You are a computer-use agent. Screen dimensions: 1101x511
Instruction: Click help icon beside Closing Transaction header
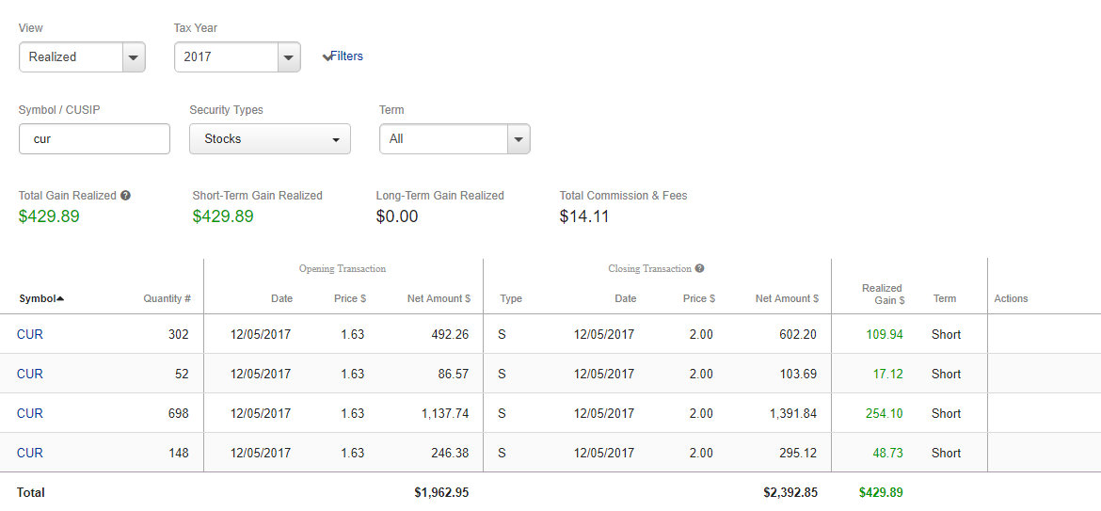tap(700, 269)
